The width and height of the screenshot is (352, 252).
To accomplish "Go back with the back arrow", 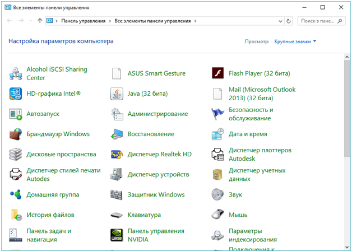I will pyautogui.click(x=10, y=21).
